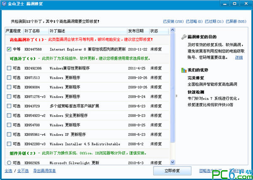Check the KB2492386 optional patch checkbox
The height and width of the screenshot is (180, 253).
coord(9,68)
